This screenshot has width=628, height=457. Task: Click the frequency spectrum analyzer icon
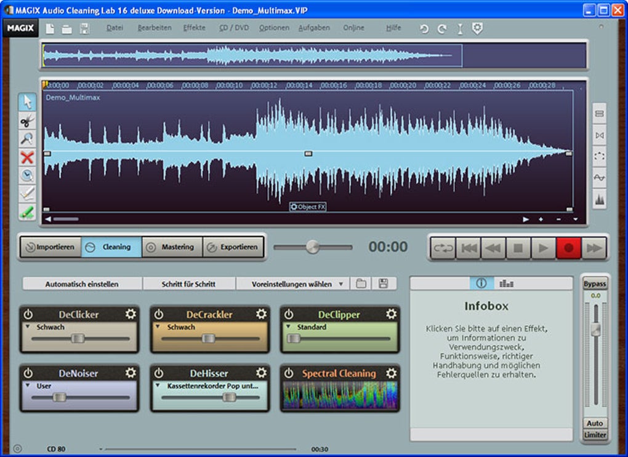[600, 197]
